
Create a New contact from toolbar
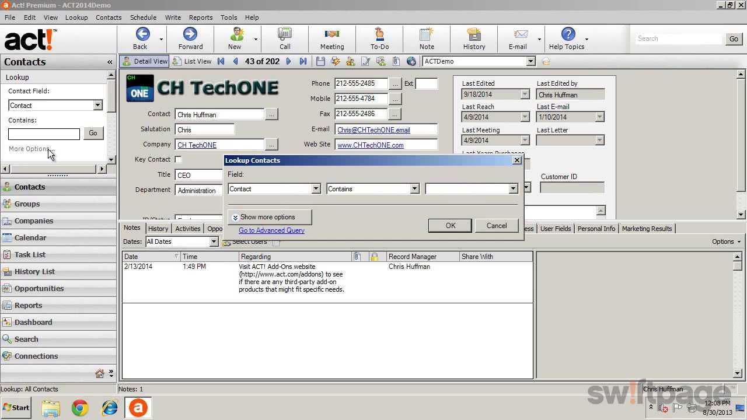tap(235, 38)
